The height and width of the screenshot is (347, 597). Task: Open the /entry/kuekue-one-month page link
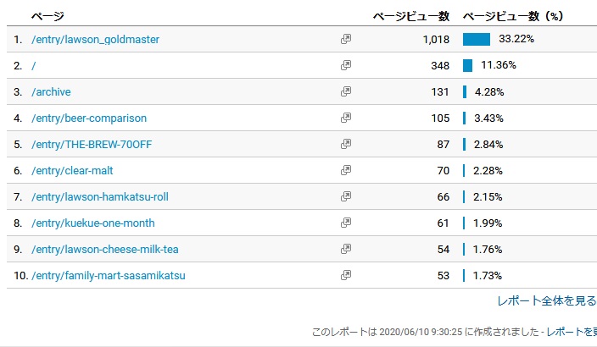[93, 223]
